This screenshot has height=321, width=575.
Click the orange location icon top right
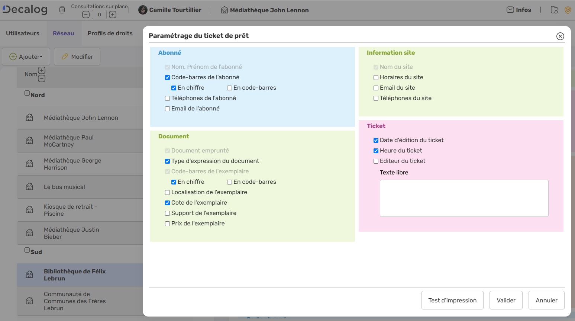click(x=568, y=10)
